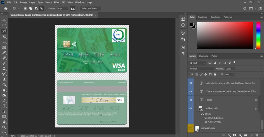This screenshot has height=137, width=264.
Task: Toggle the Anti-alias option in options bar
Action: click(73, 8)
